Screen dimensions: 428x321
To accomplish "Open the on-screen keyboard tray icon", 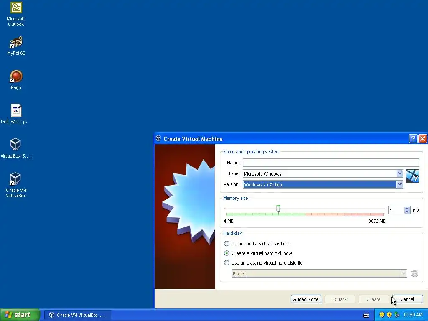I will (x=366, y=315).
